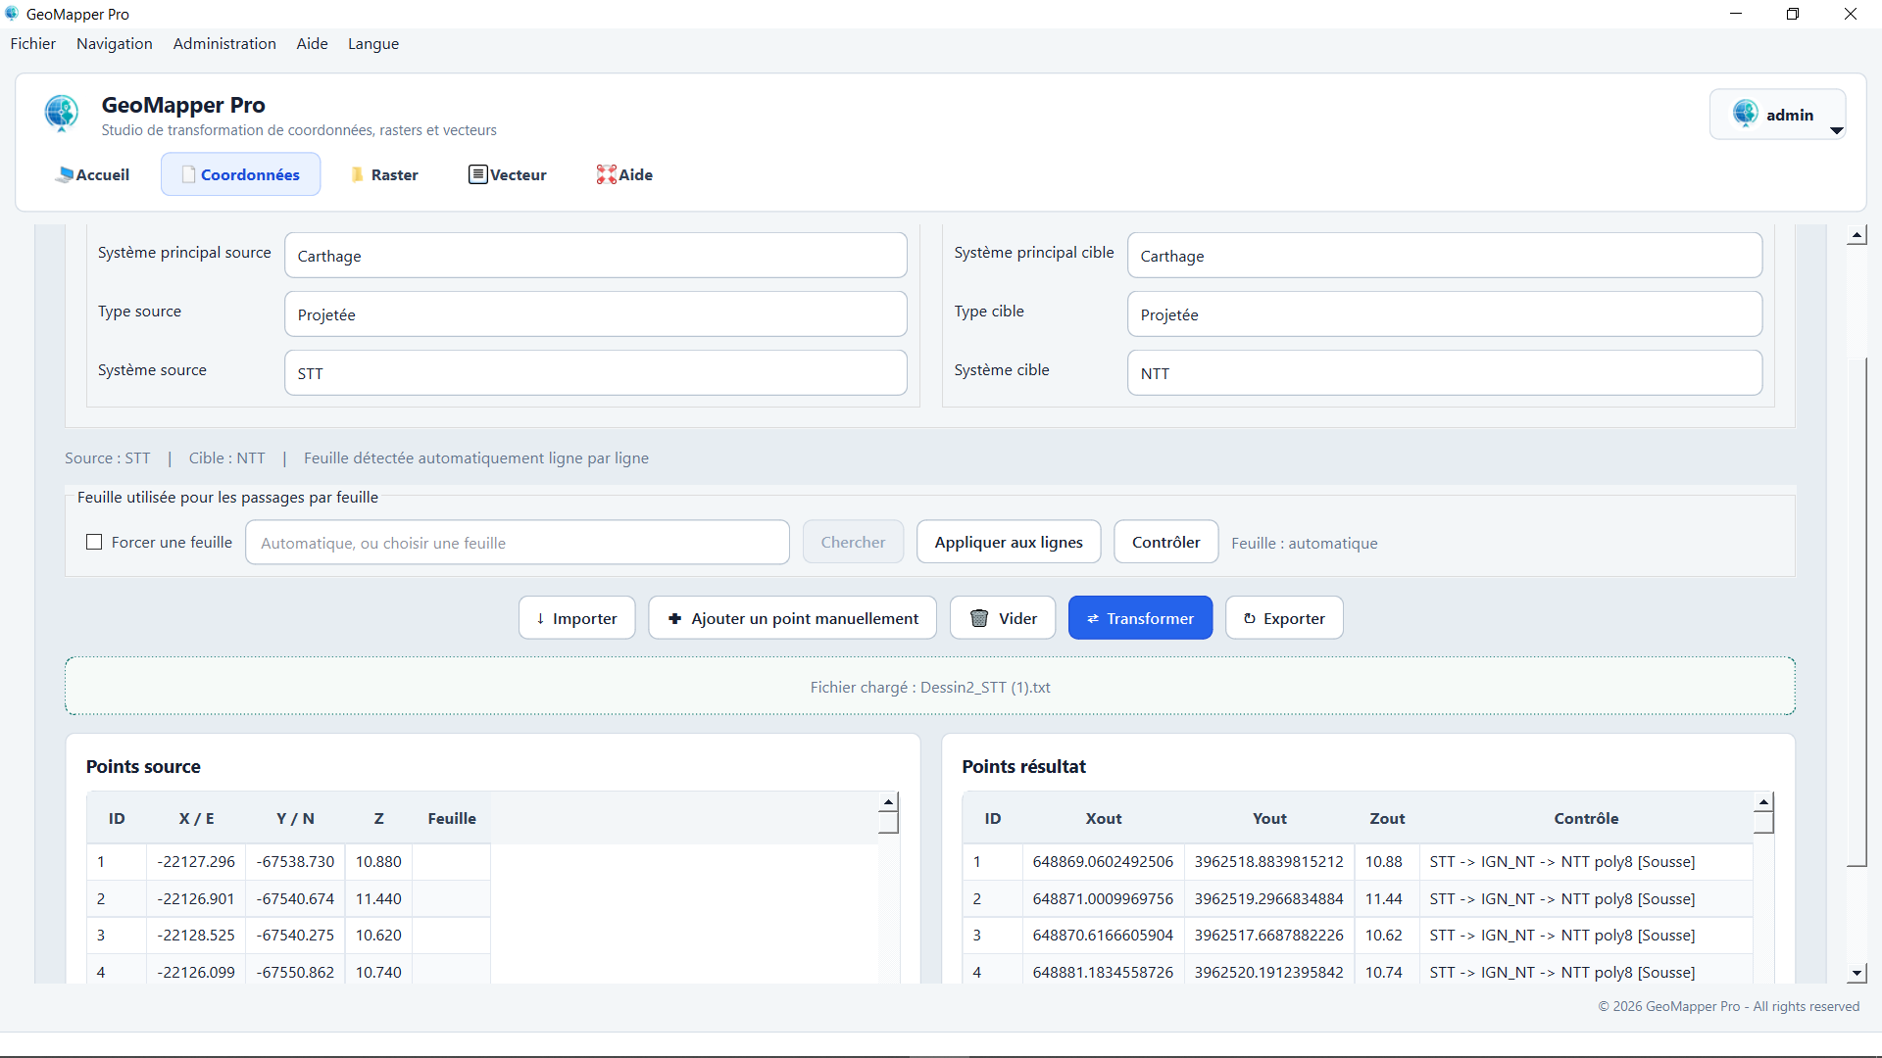This screenshot has width=1882, height=1058.
Task: Select source cell -22127.296
Action: [196, 862]
